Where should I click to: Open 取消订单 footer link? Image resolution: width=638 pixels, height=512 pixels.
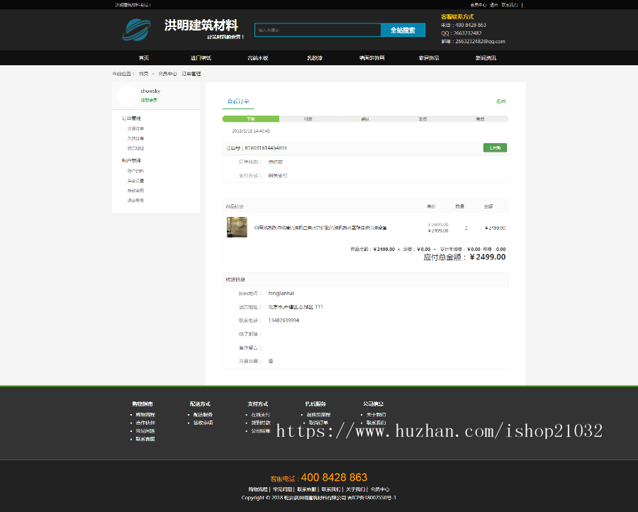[318, 423]
